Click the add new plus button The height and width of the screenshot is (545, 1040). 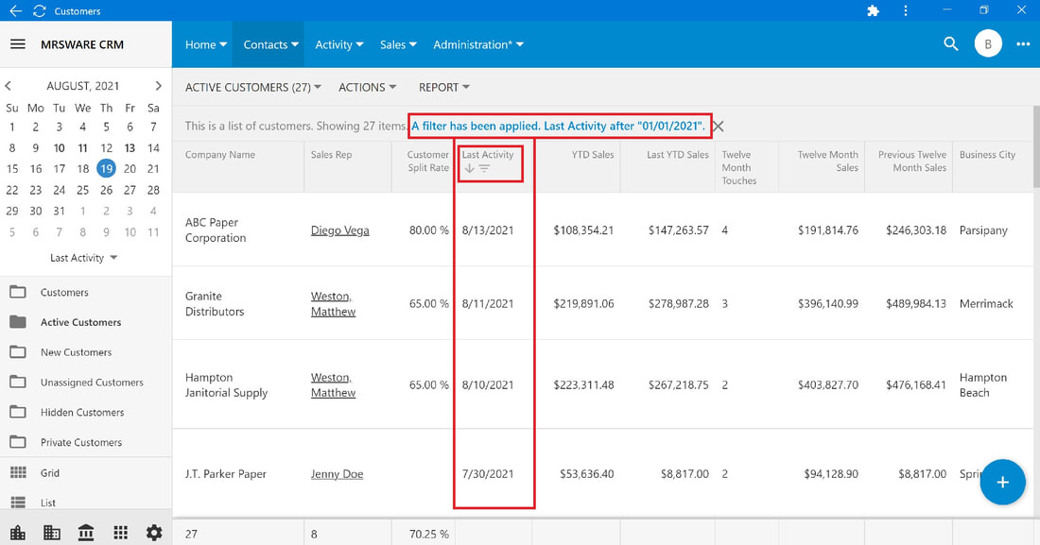(x=1002, y=482)
